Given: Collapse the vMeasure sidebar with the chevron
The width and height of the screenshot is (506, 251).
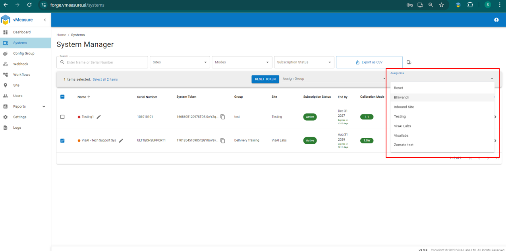Looking at the screenshot, I should click(x=45, y=20).
